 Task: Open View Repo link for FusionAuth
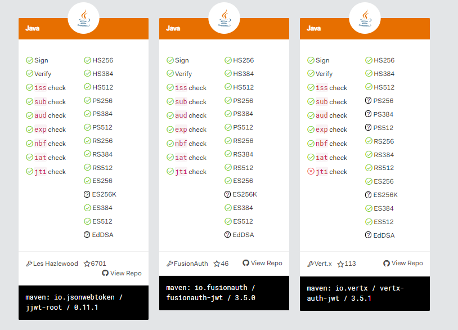coord(262,263)
